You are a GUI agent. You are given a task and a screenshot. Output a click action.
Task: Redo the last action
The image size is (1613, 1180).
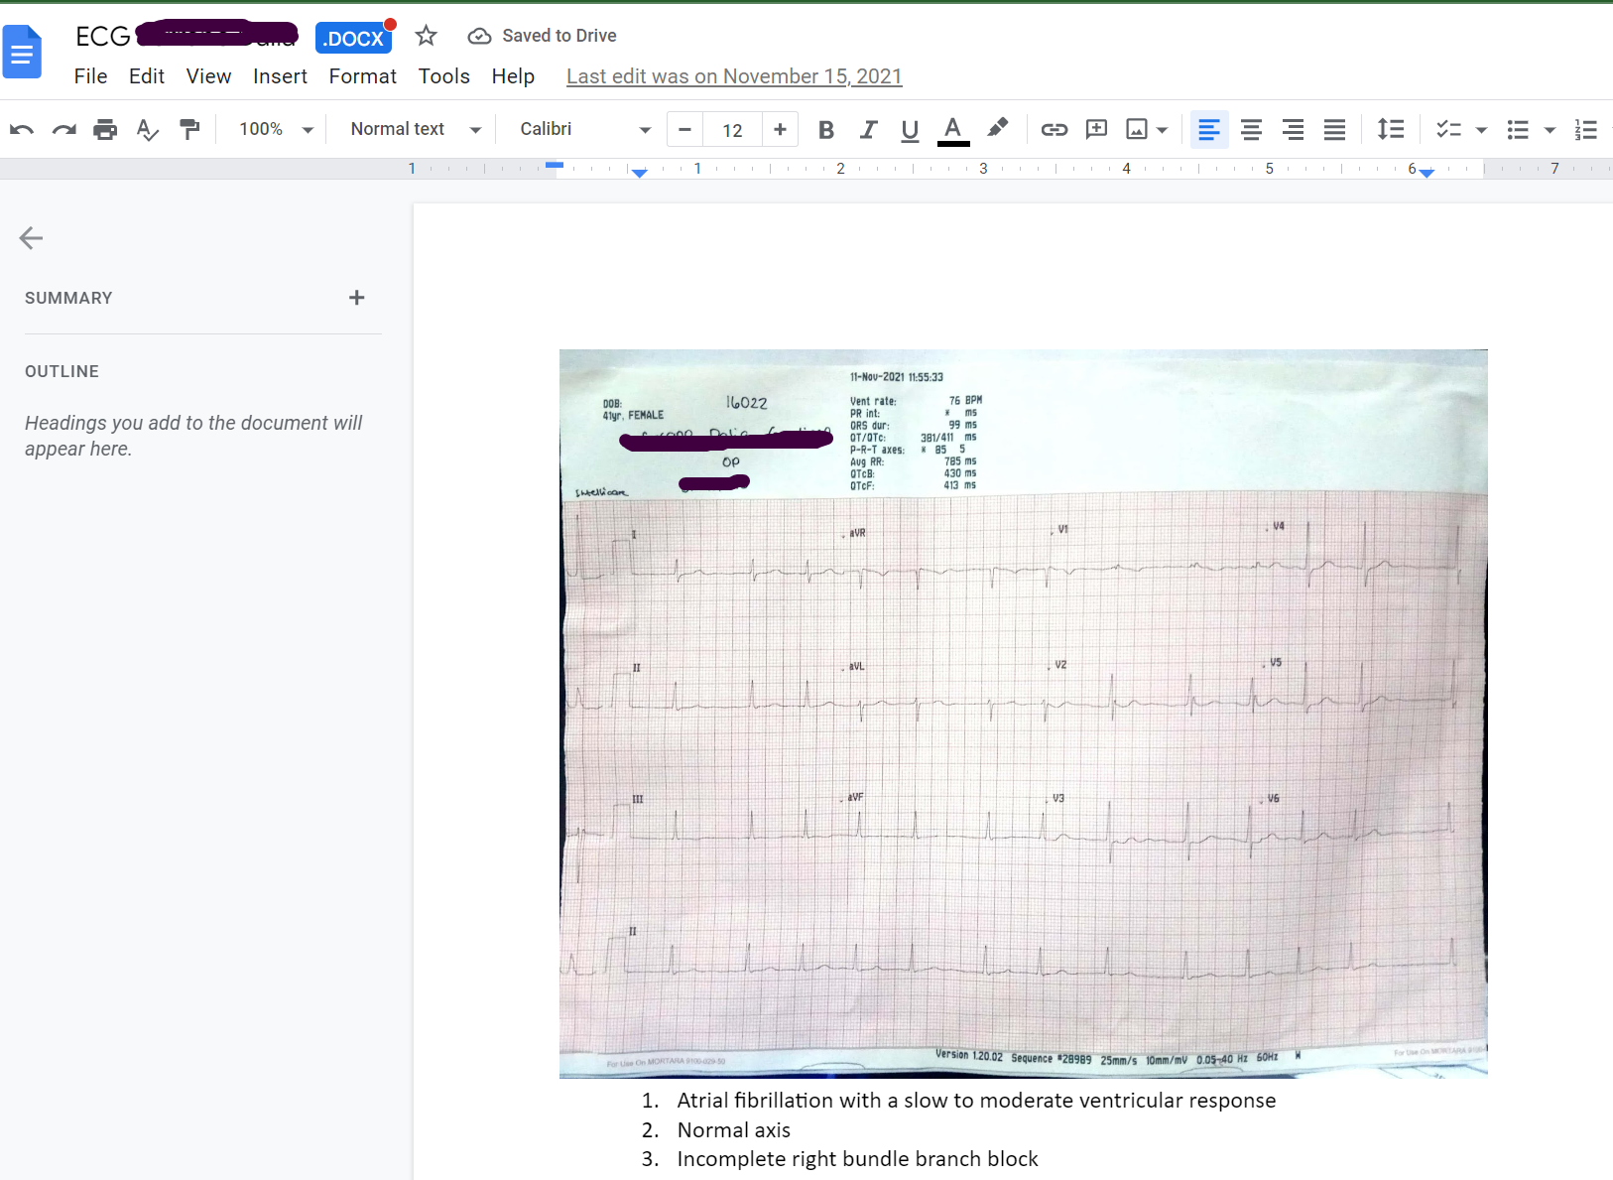(x=64, y=129)
